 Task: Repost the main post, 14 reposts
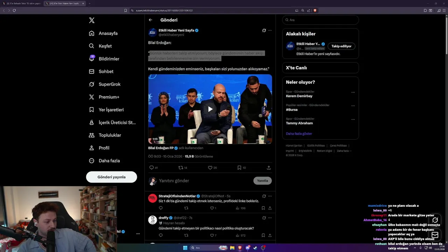[183, 168]
